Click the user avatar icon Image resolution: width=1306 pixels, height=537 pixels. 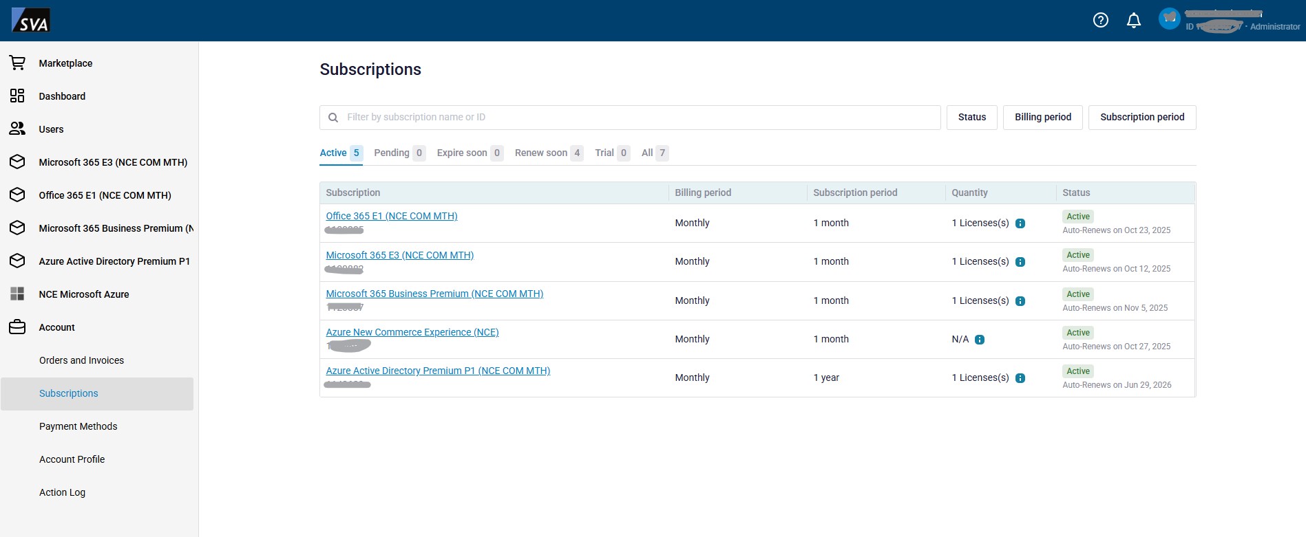[1169, 19]
